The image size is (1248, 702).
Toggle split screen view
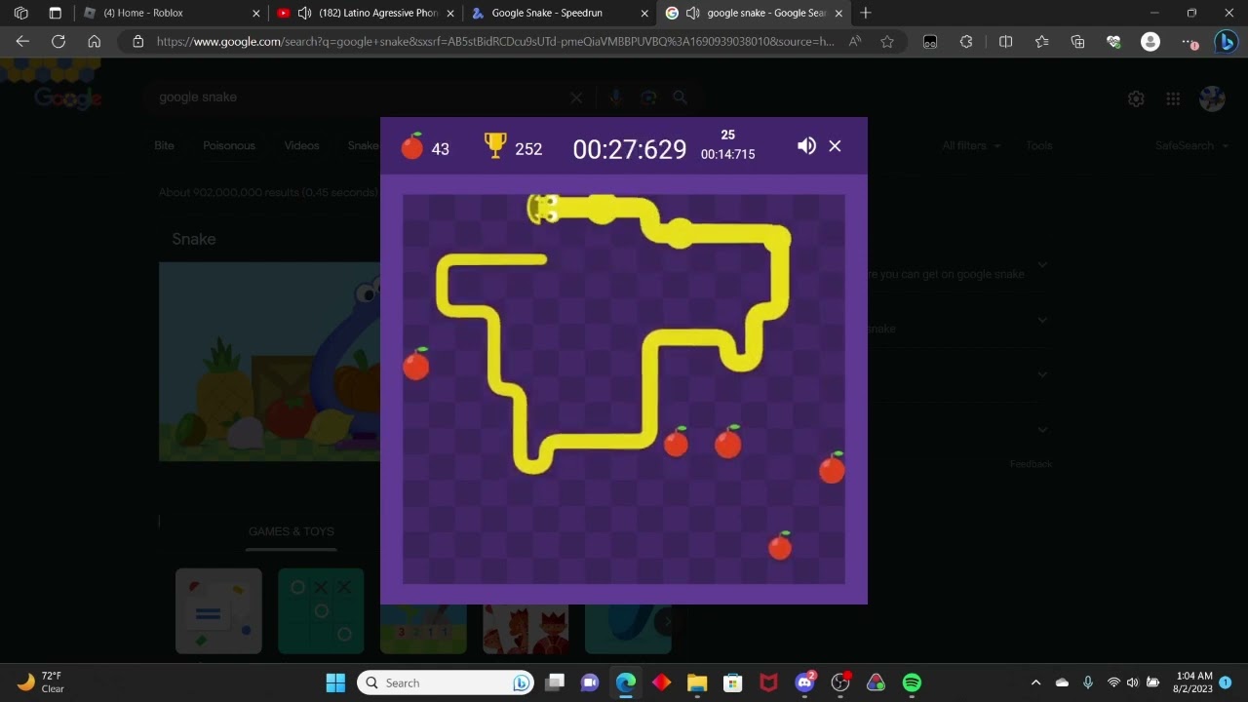point(1006,42)
